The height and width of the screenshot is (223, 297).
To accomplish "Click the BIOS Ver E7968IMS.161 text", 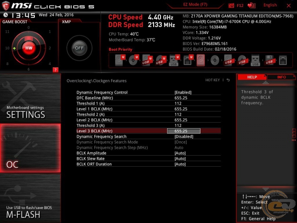I will click(x=205, y=44).
